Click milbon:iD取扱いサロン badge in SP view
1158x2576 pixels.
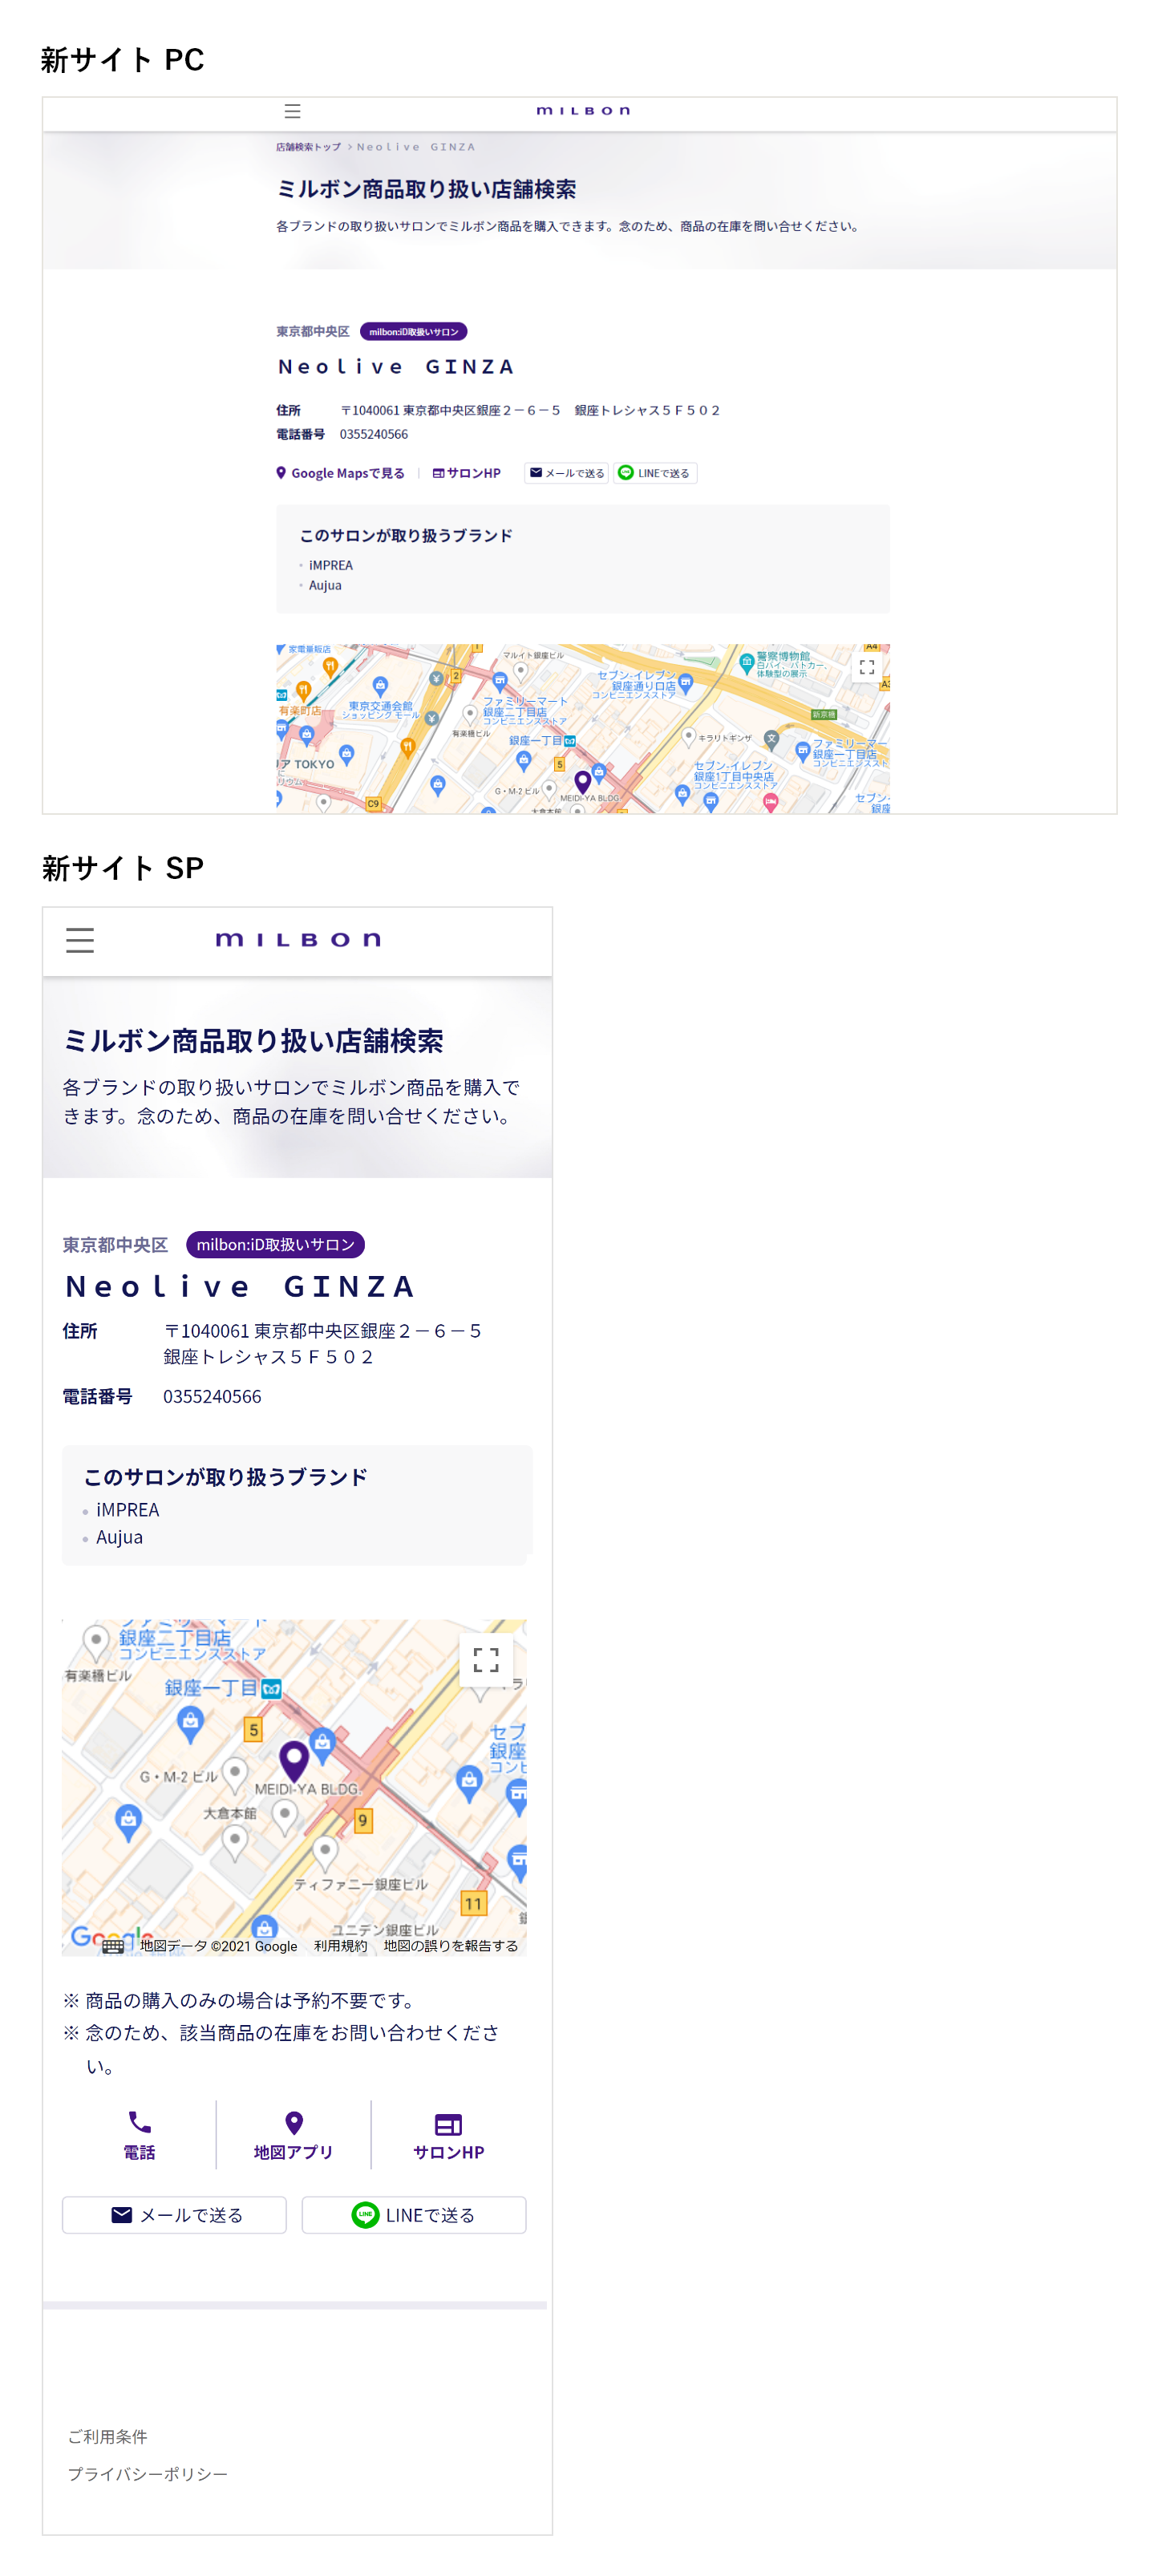pyautogui.click(x=275, y=1245)
